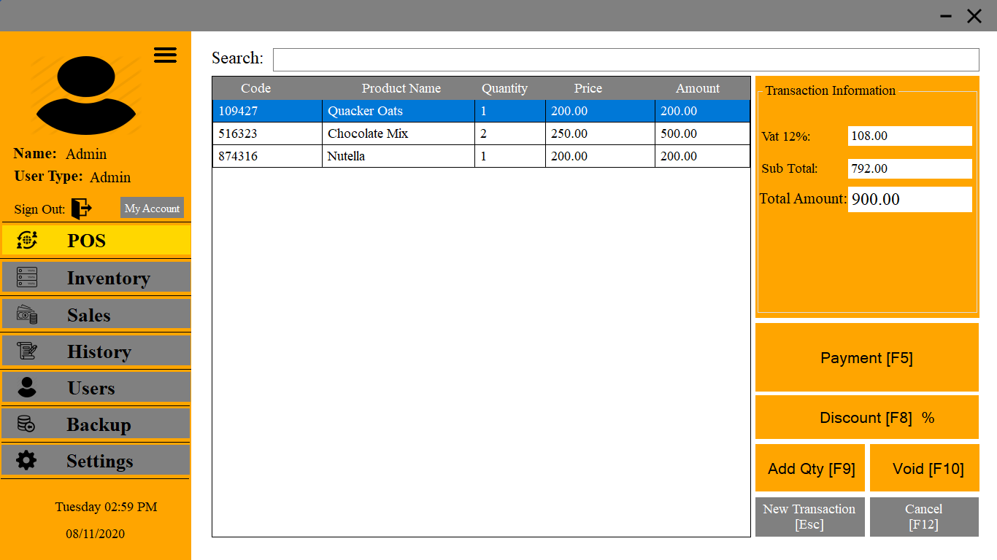
Task: Click the Search input field
Action: [625, 59]
